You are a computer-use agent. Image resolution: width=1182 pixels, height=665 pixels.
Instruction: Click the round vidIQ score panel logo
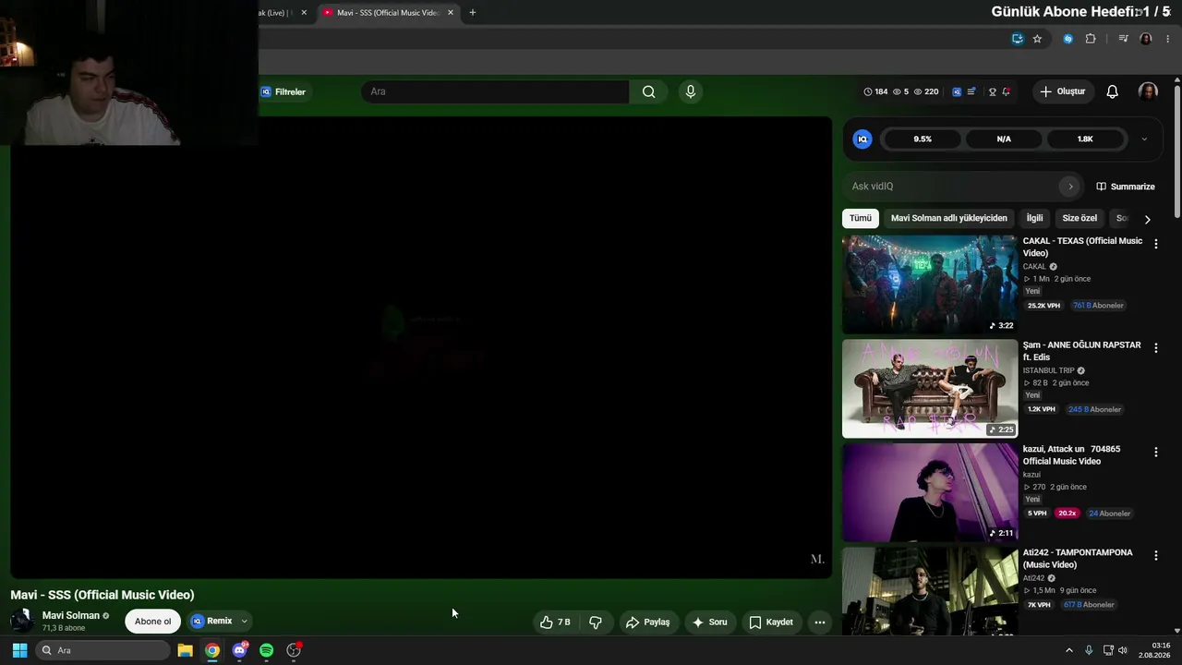pyautogui.click(x=862, y=139)
